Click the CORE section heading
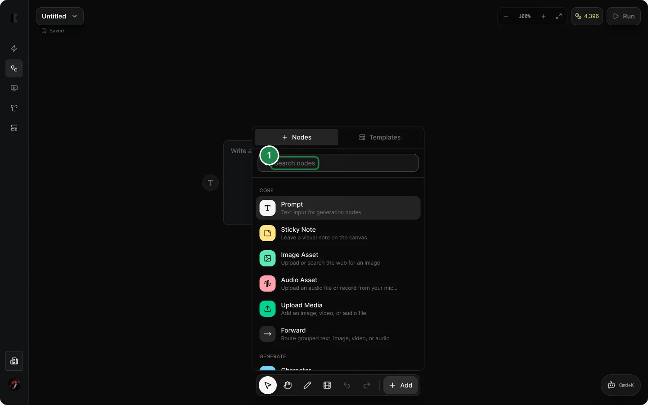Screen dimensions: 648x405 (x=266, y=190)
